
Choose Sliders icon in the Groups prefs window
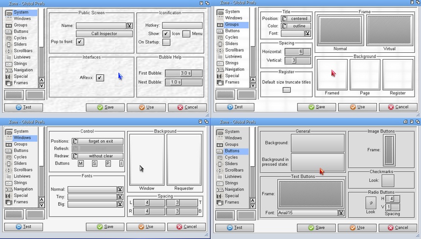220,43
